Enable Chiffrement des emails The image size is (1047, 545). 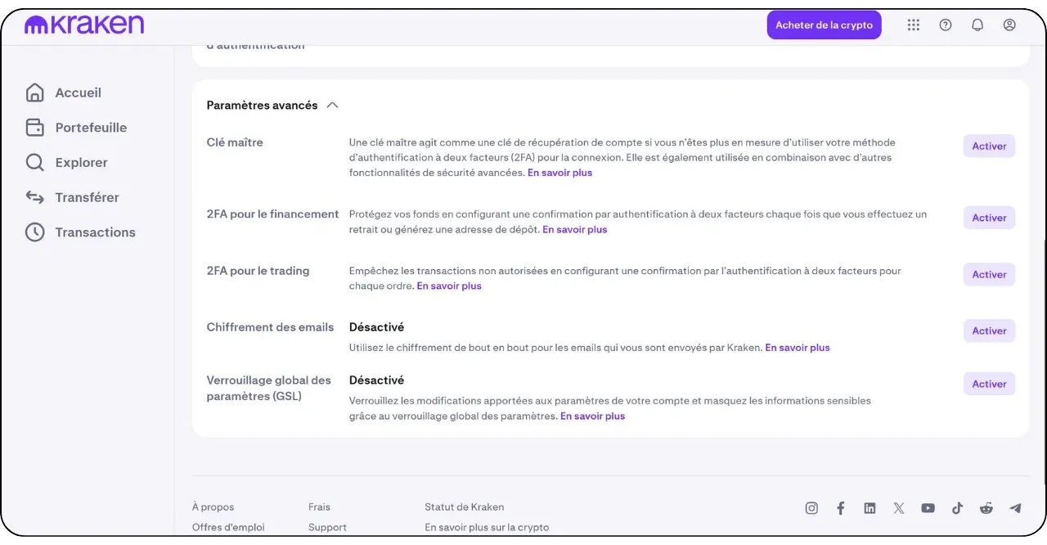989,331
